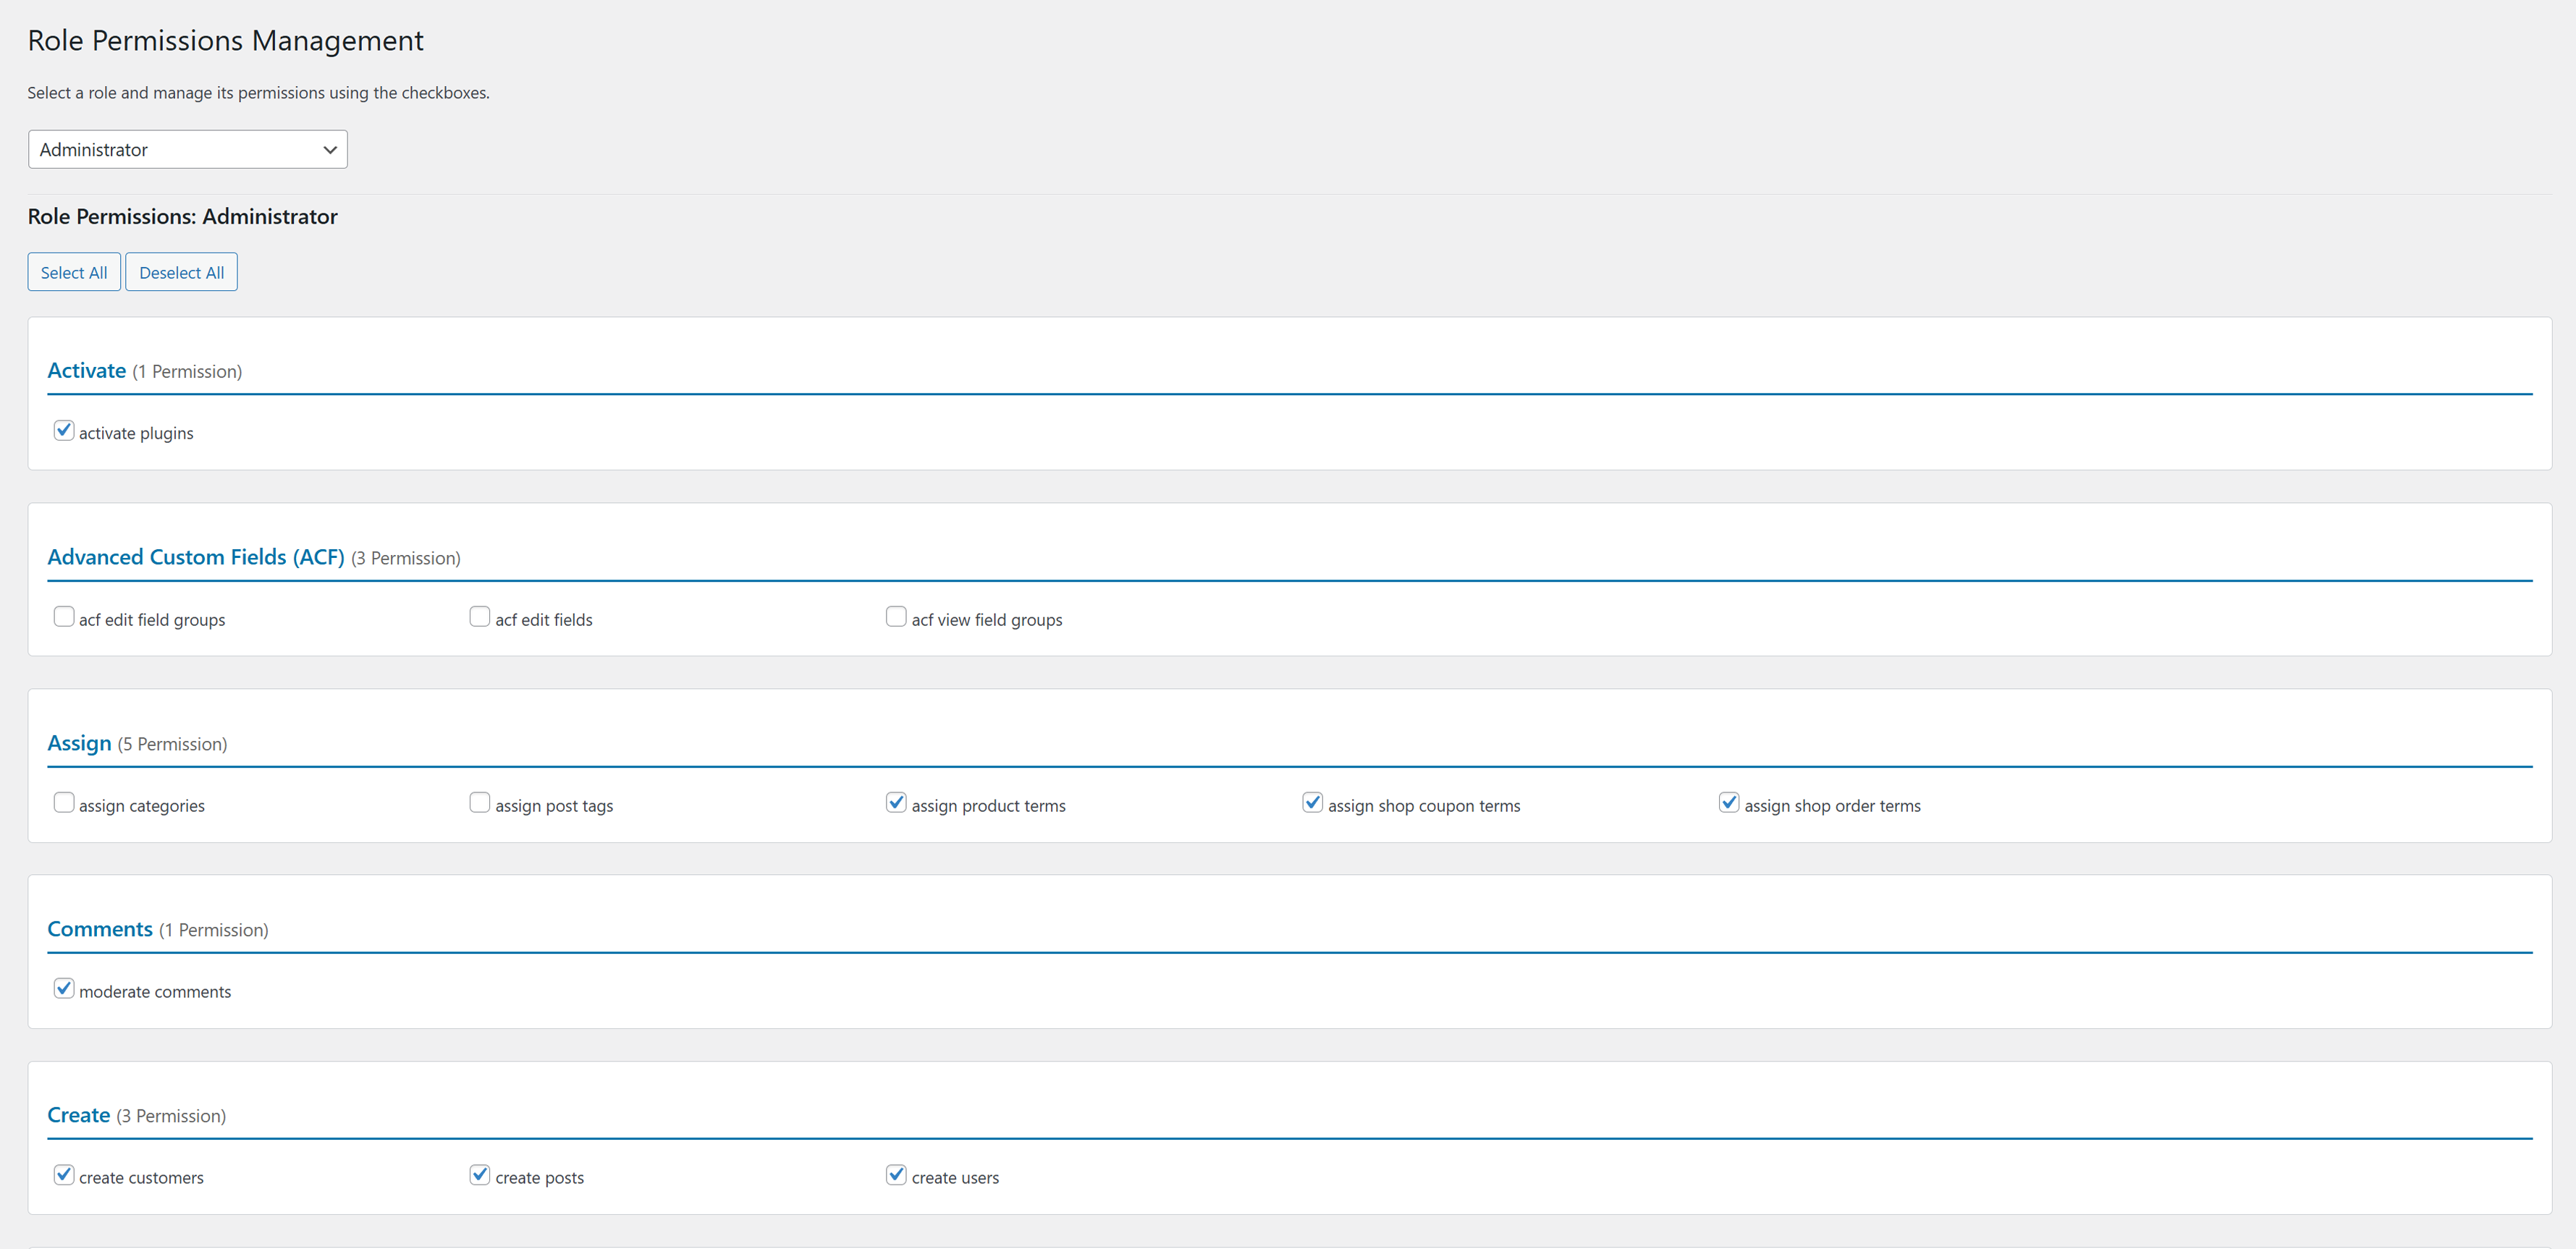Disable the create customers permission
2576x1249 pixels.
coord(64,1174)
